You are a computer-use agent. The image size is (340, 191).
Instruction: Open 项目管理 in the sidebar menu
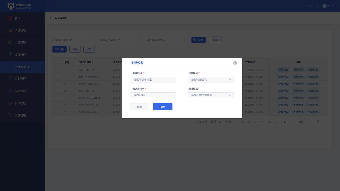click(23, 30)
